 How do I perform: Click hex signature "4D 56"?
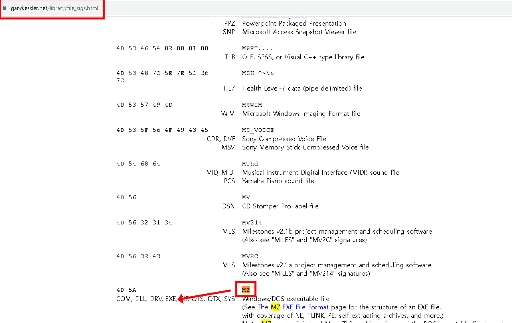tap(126, 198)
